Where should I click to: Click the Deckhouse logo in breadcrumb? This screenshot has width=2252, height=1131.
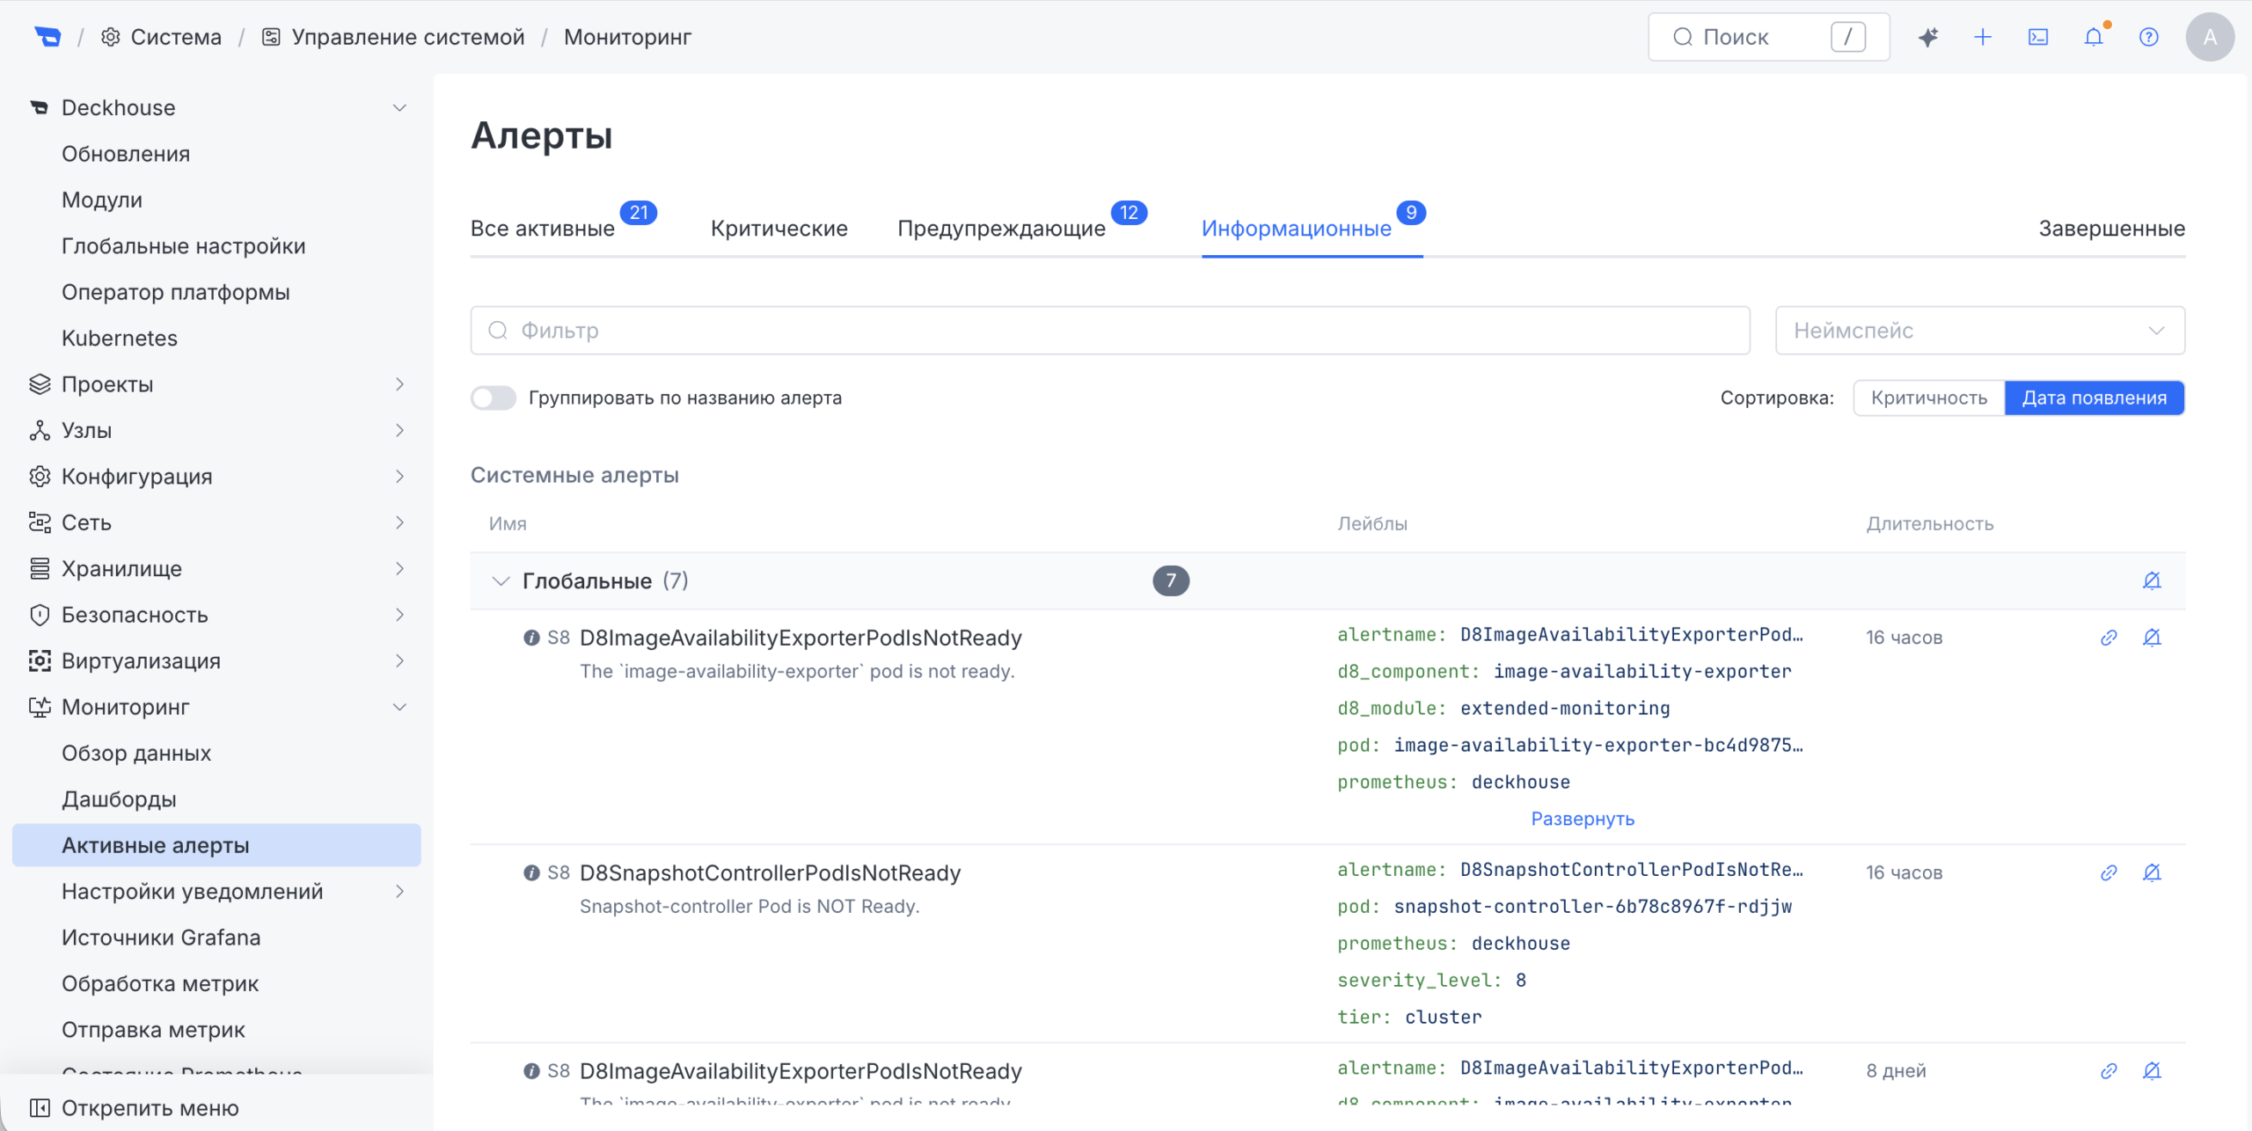click(x=48, y=37)
